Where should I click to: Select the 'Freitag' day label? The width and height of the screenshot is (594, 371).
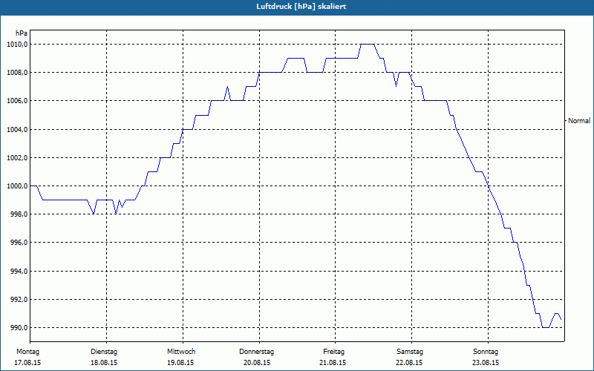click(333, 352)
